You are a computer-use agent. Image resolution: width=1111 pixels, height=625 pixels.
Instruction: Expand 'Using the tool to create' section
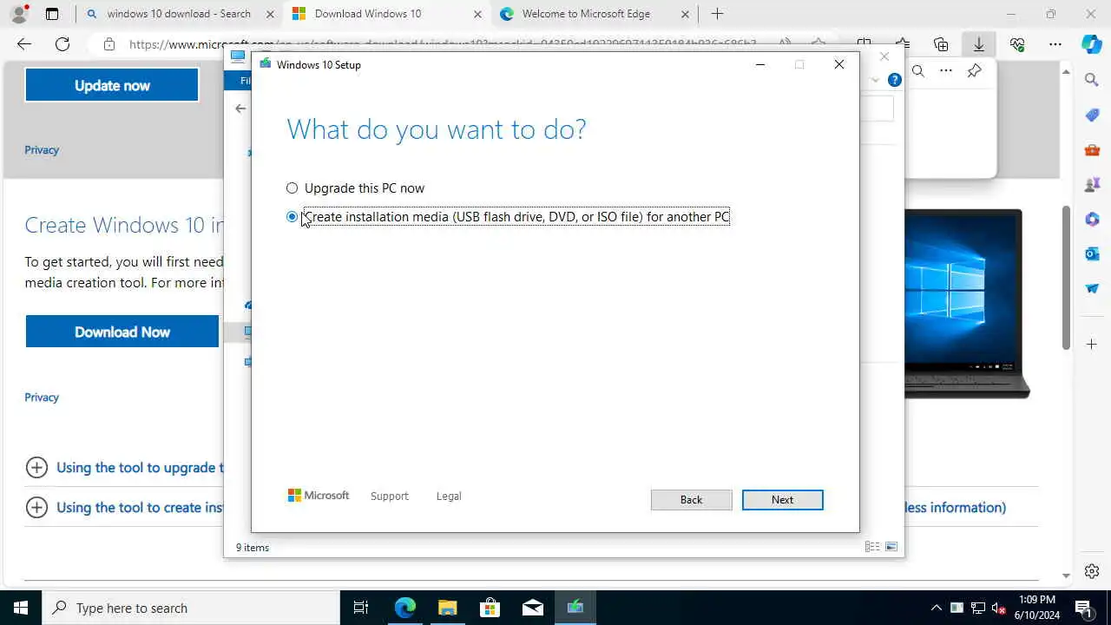coord(36,508)
